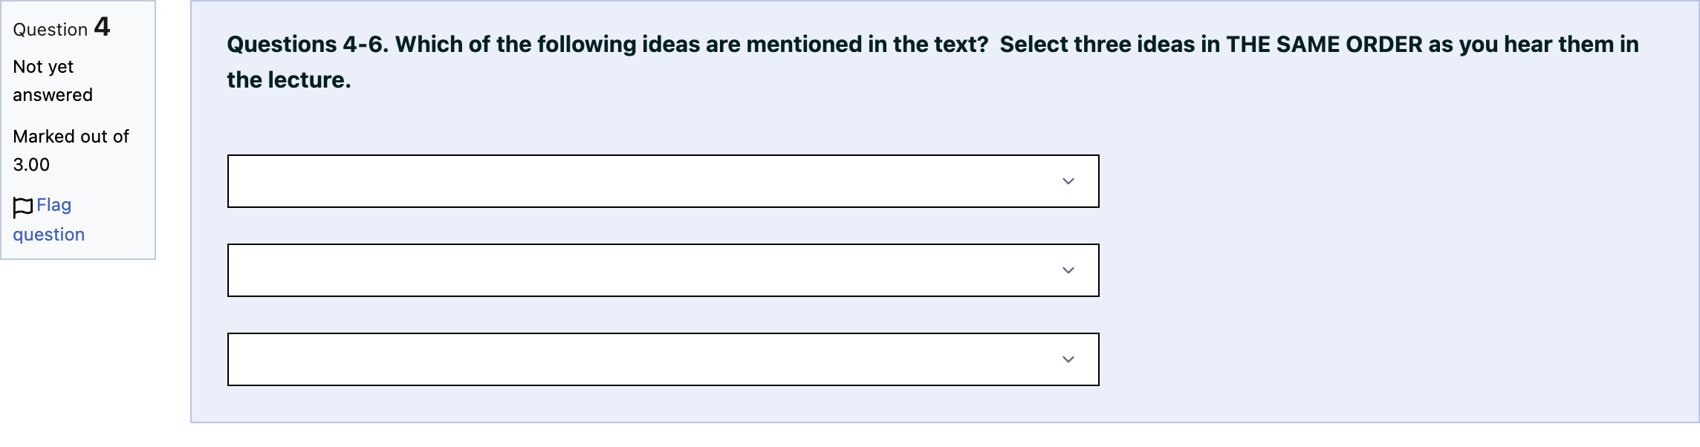
Task: Click the word Flag in the link
Action: click(x=54, y=205)
